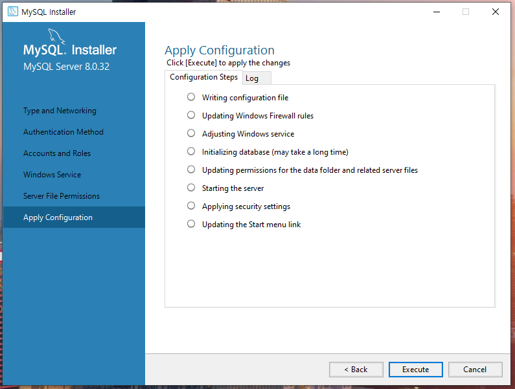
Task: Click the Execute button
Action: click(415, 370)
